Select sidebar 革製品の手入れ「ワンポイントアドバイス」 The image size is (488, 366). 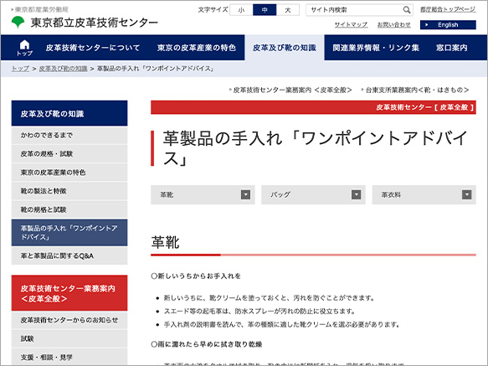69,233
